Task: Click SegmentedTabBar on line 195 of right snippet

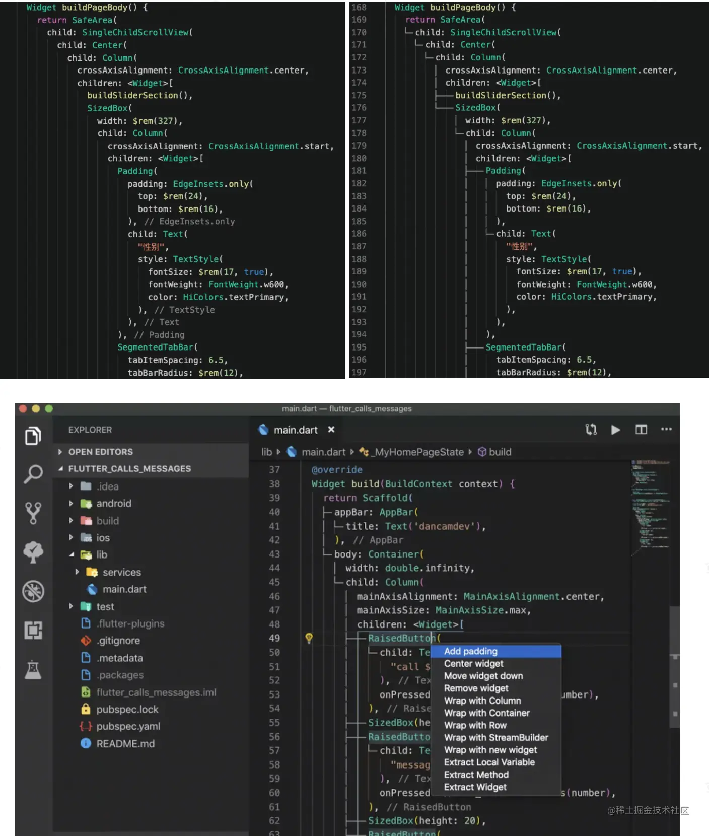Action: tap(523, 347)
